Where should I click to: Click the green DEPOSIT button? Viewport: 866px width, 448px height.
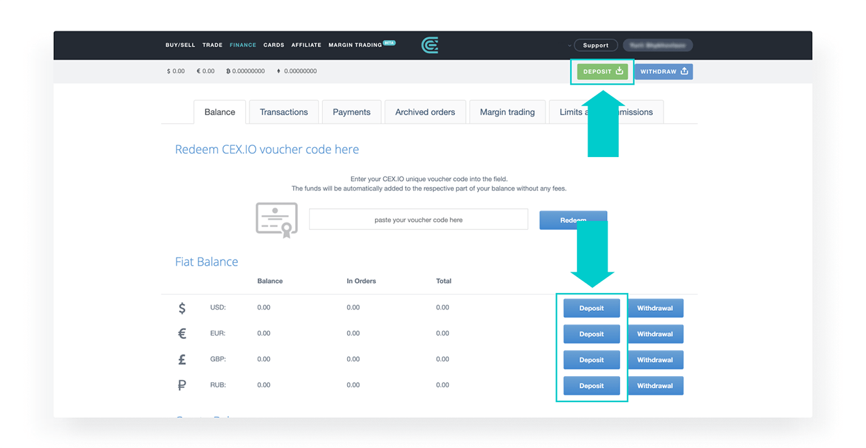[602, 71]
